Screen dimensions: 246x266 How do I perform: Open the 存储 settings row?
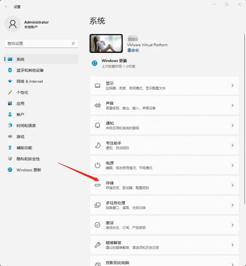[164, 185]
